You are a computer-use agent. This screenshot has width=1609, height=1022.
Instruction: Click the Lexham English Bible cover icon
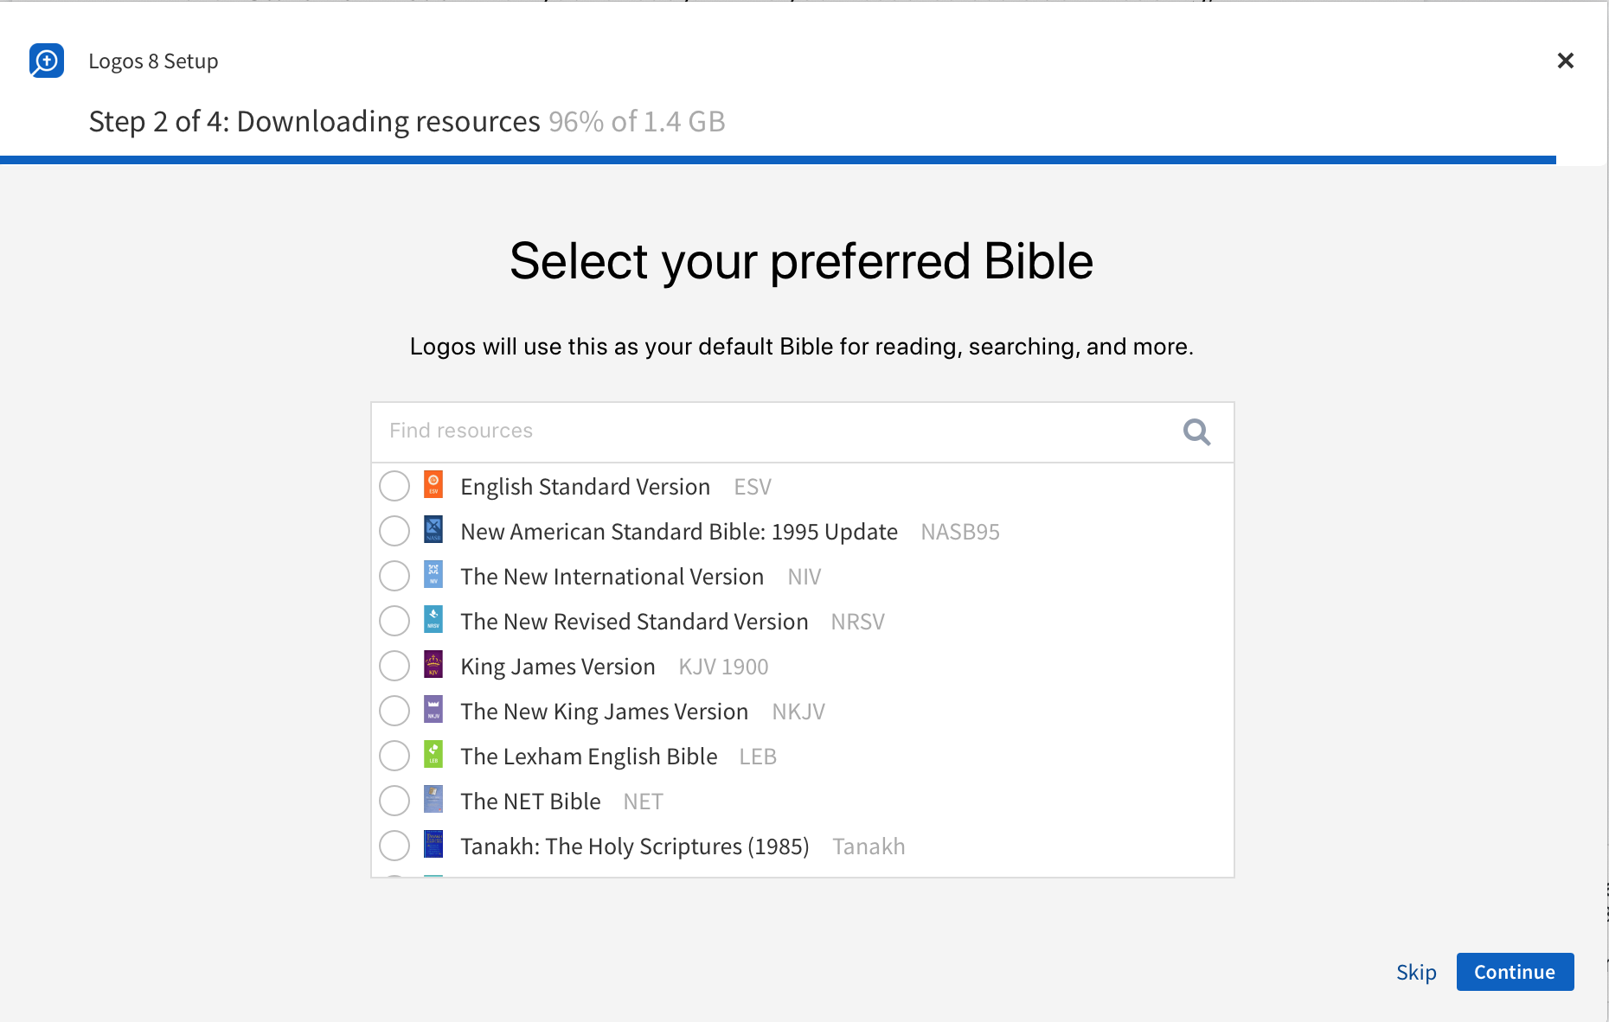pyautogui.click(x=433, y=755)
